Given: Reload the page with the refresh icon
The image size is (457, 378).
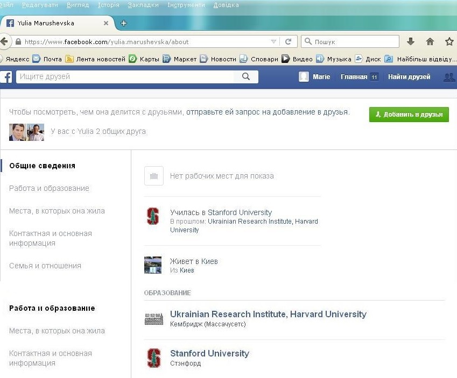Looking at the screenshot, I should click(288, 41).
